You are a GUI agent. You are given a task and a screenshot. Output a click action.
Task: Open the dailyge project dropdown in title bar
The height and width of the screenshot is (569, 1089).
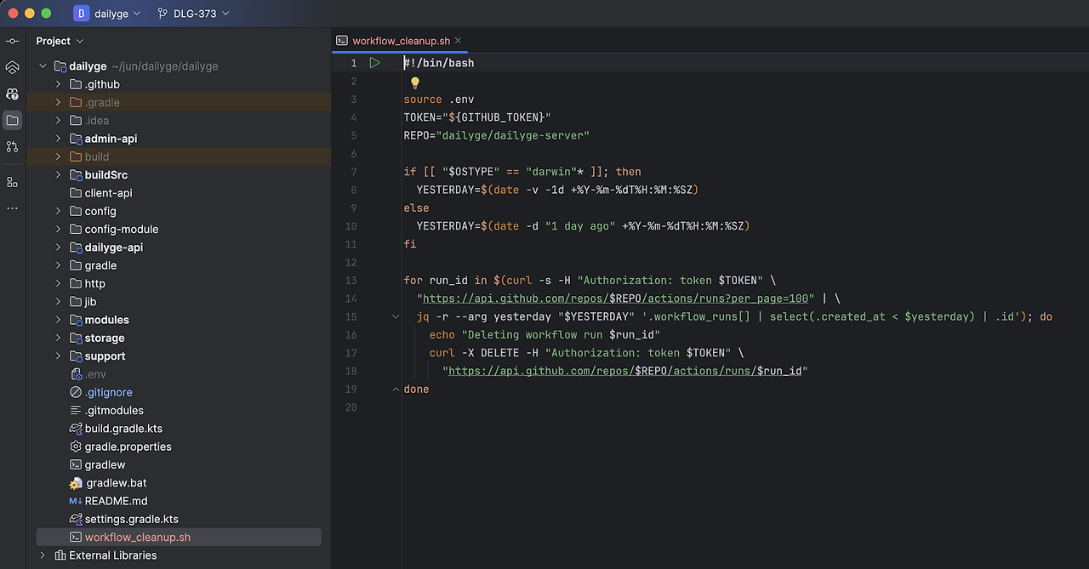[x=107, y=14]
